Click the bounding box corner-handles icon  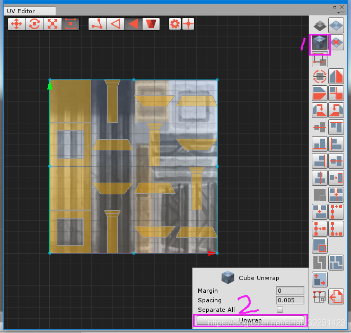320,59
